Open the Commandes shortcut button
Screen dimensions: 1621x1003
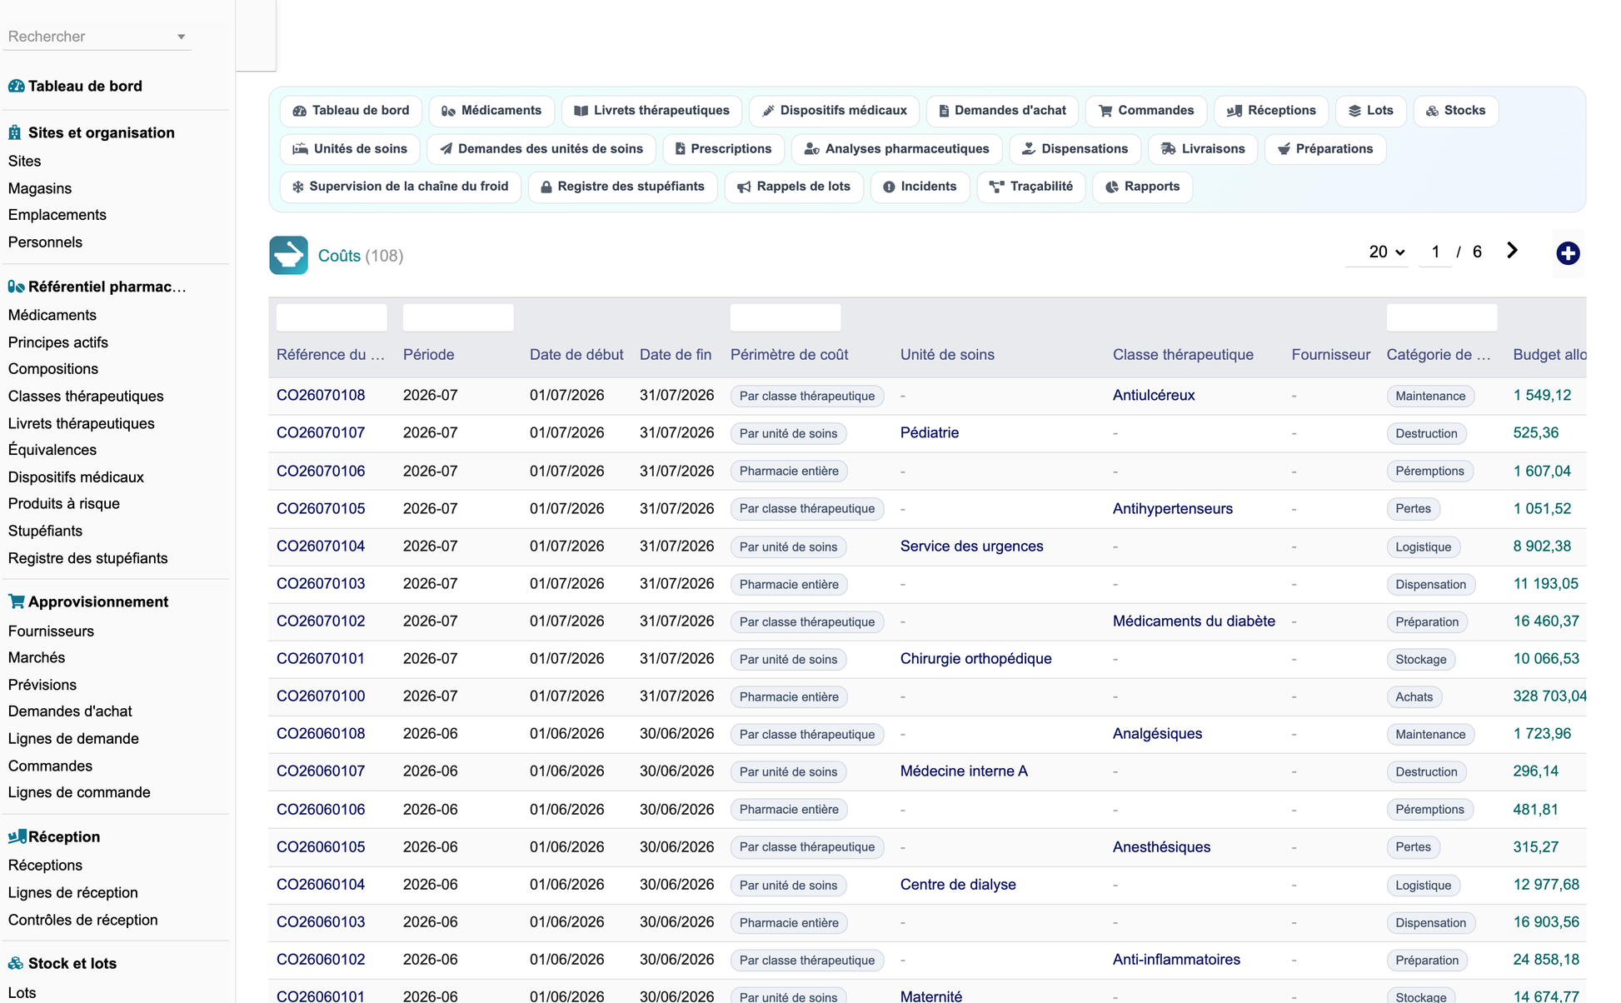coord(1146,111)
